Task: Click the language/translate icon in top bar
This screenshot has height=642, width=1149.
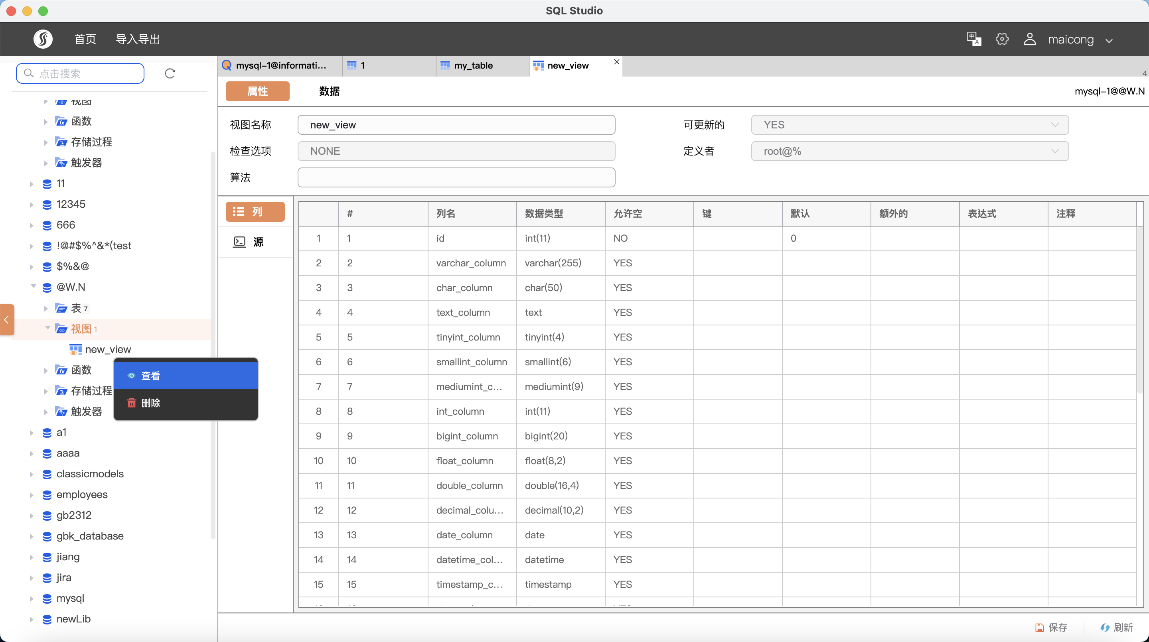Action: point(974,39)
